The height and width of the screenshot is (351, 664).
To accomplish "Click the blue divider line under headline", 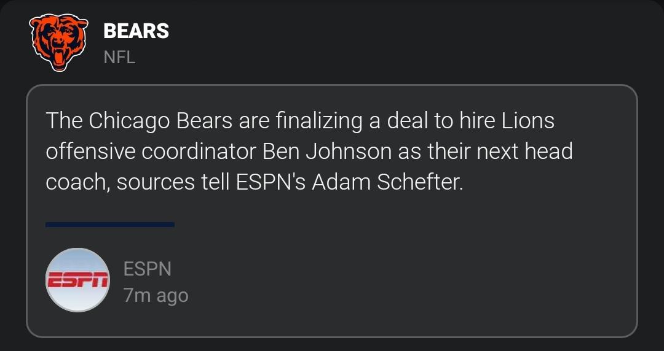I will pos(110,225).
